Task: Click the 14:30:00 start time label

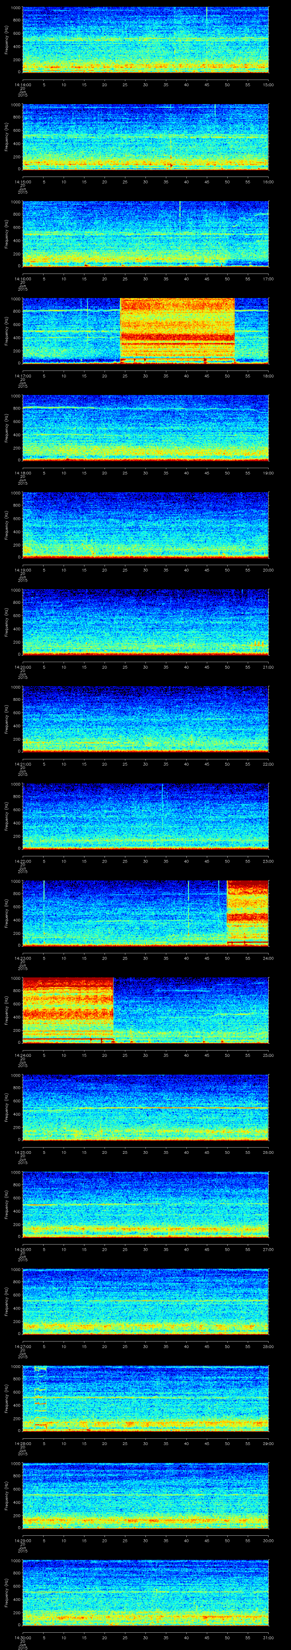Action: (x=22, y=1637)
